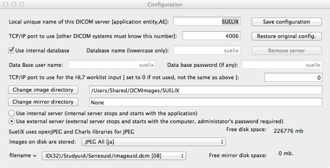Click the Save configuration button
Viewport: 330px width, 168px height.
[287, 22]
